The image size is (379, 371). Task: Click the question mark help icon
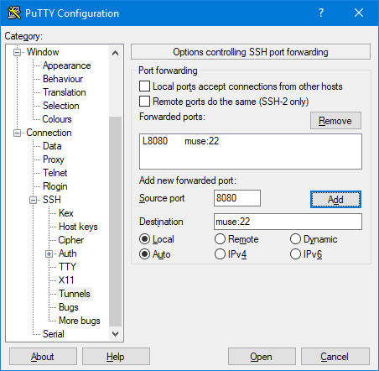321,13
